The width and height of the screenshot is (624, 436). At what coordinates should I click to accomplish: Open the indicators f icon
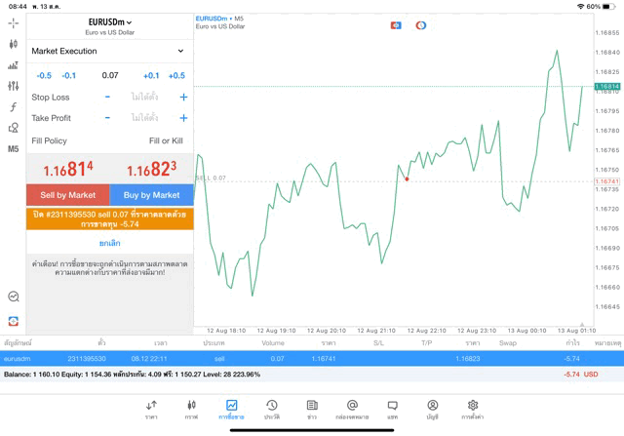pyautogui.click(x=13, y=107)
